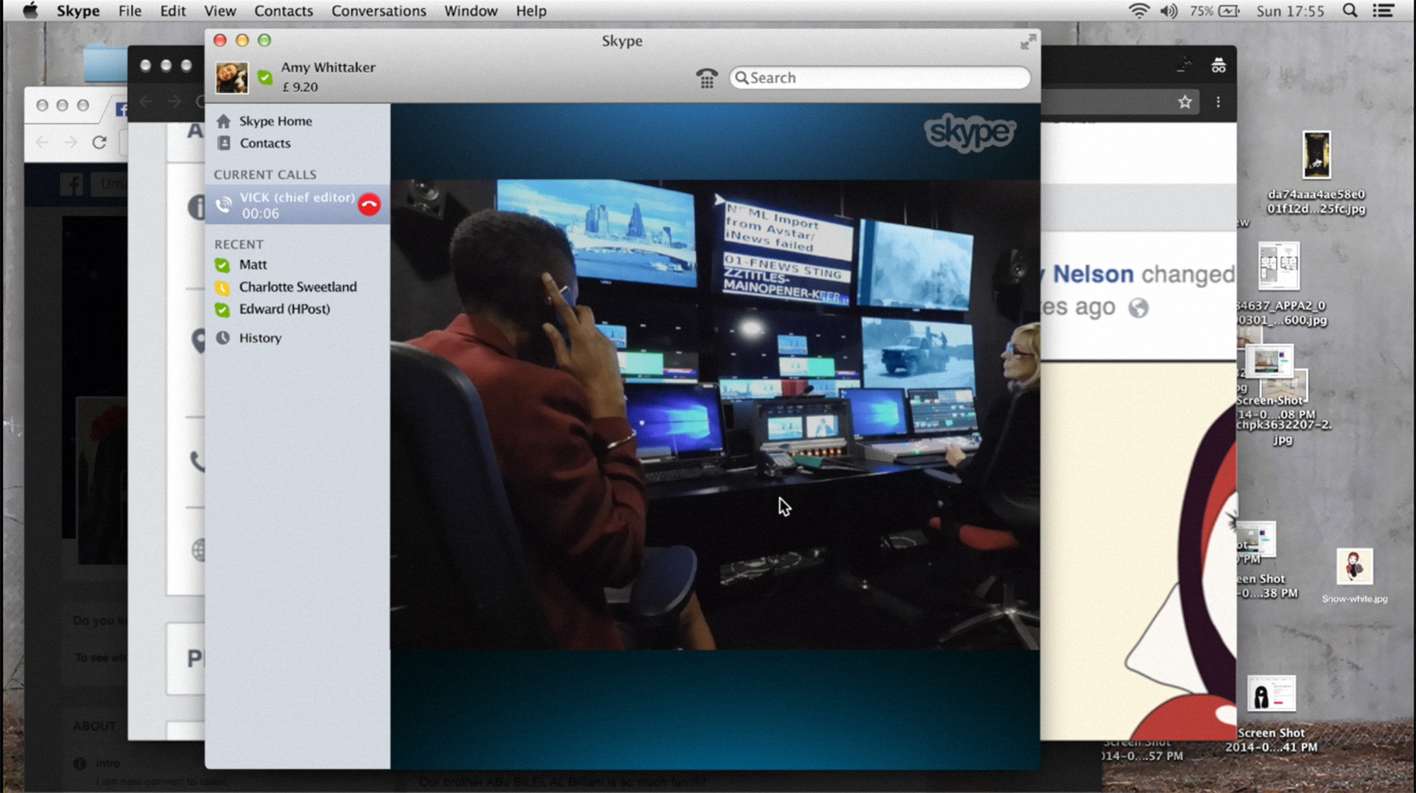Open Amy Whittaker's online status indicator
This screenshot has height=793, width=1416.
pos(265,78)
